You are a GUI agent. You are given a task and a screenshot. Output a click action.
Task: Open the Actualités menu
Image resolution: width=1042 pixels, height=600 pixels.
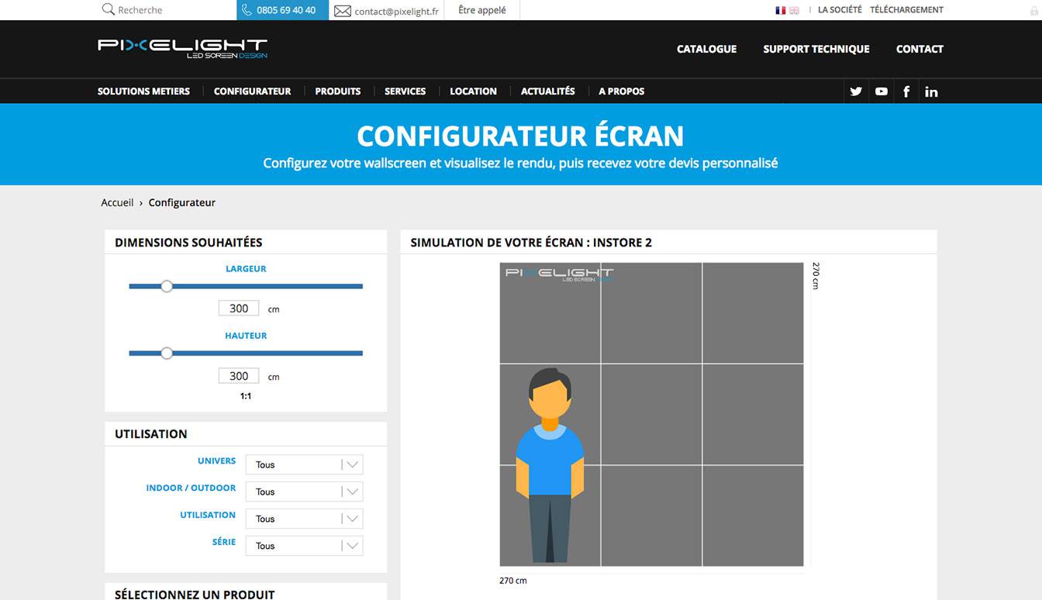point(547,91)
